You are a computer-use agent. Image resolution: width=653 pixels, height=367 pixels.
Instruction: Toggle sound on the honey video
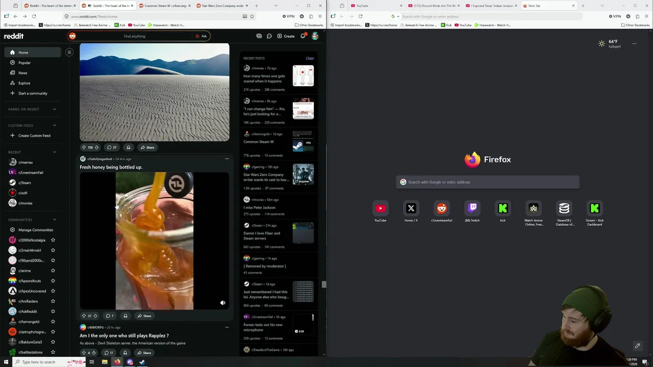click(223, 303)
